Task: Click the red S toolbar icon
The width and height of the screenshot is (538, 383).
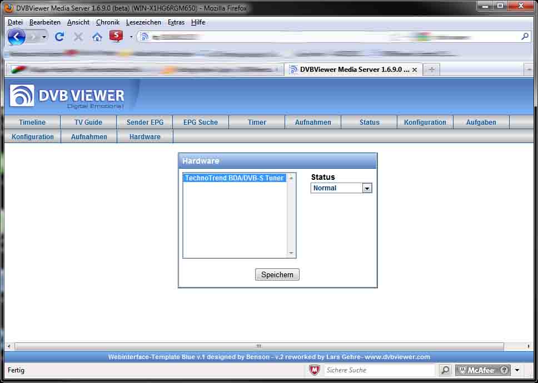Action: pos(116,36)
